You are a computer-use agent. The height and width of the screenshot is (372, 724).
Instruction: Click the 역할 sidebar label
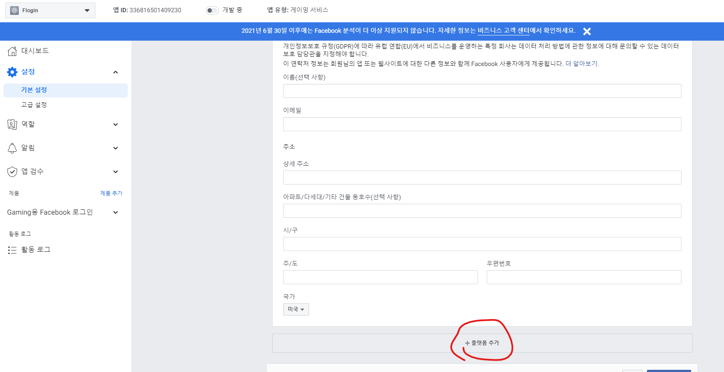tap(28, 124)
